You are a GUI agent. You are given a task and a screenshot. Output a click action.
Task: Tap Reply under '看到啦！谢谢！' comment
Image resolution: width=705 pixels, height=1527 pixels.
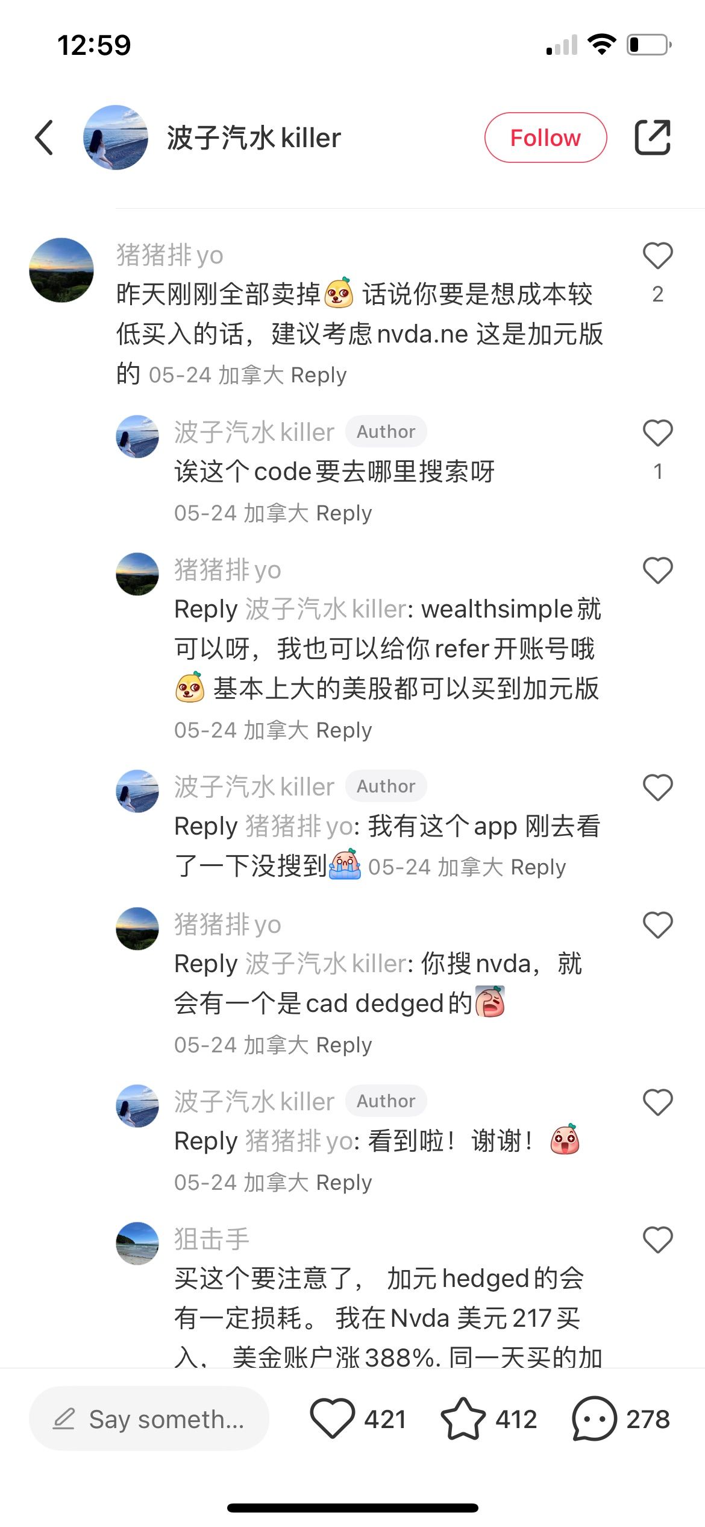pos(343,1183)
